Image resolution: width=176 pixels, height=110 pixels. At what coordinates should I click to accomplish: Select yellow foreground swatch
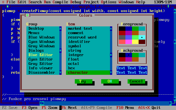click(135, 42)
